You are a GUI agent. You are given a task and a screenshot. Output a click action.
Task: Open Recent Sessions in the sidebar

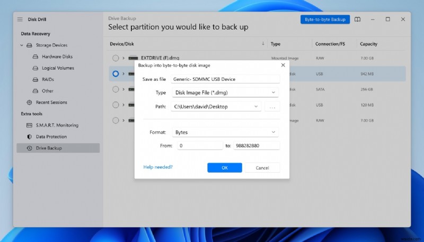pos(51,103)
